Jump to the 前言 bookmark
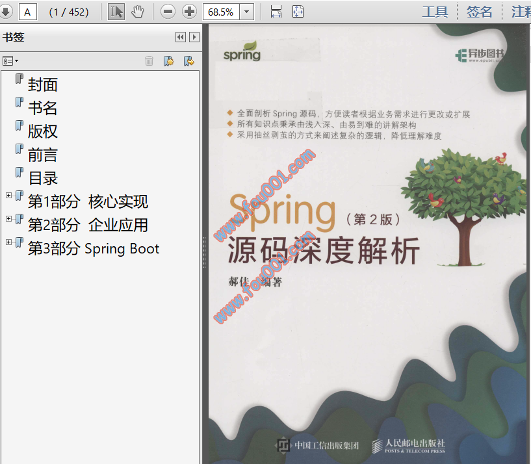The height and width of the screenshot is (464, 531). (x=43, y=155)
